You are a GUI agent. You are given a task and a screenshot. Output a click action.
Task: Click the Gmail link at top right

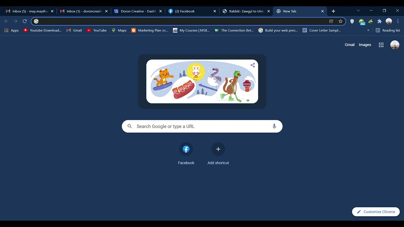coord(349,45)
